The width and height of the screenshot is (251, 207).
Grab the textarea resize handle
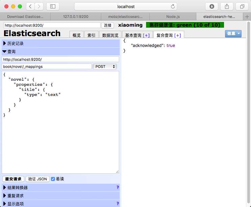[x=117, y=172]
